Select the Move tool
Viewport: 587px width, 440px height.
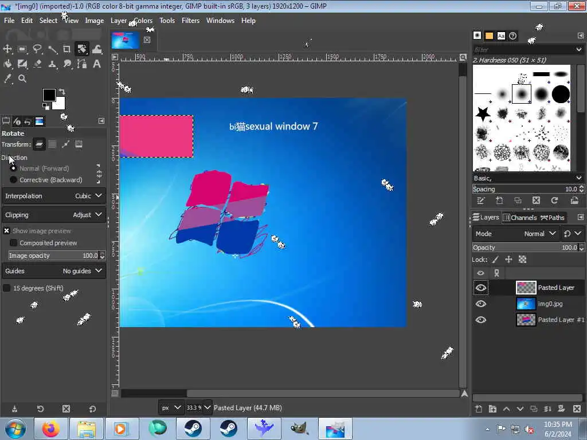(x=7, y=49)
